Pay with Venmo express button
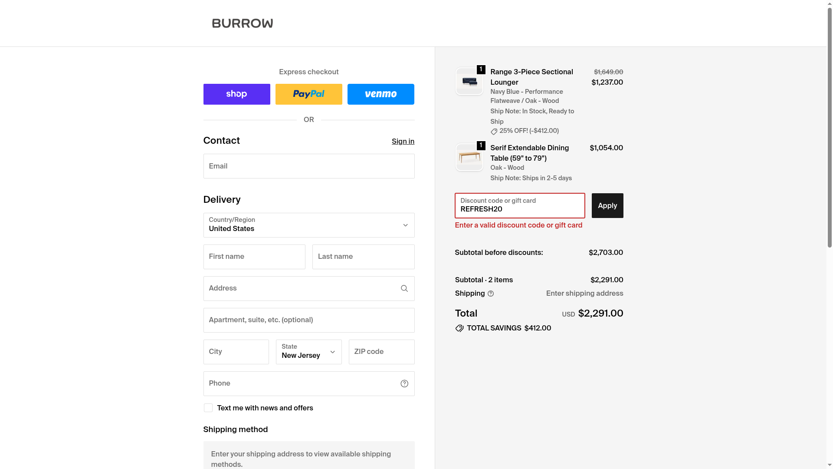The width and height of the screenshot is (833, 469). 381,94
